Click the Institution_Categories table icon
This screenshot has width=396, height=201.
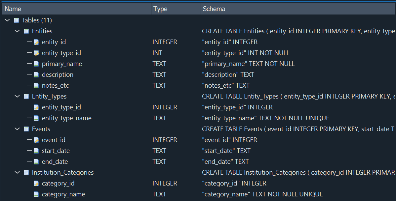26,173
